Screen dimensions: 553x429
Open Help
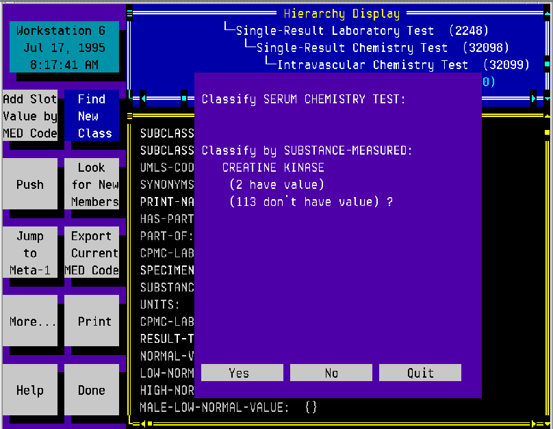(30, 389)
